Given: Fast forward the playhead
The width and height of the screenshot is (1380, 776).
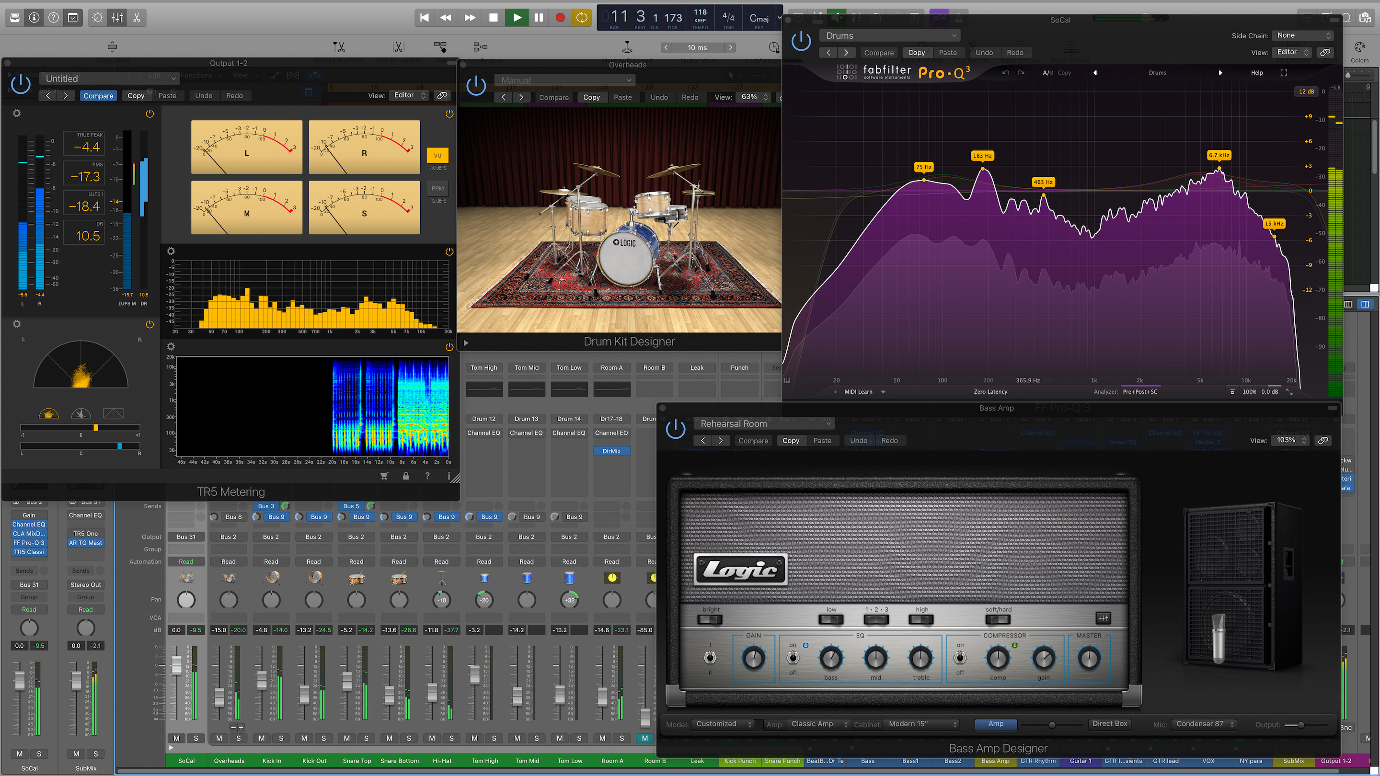Looking at the screenshot, I should (x=470, y=18).
